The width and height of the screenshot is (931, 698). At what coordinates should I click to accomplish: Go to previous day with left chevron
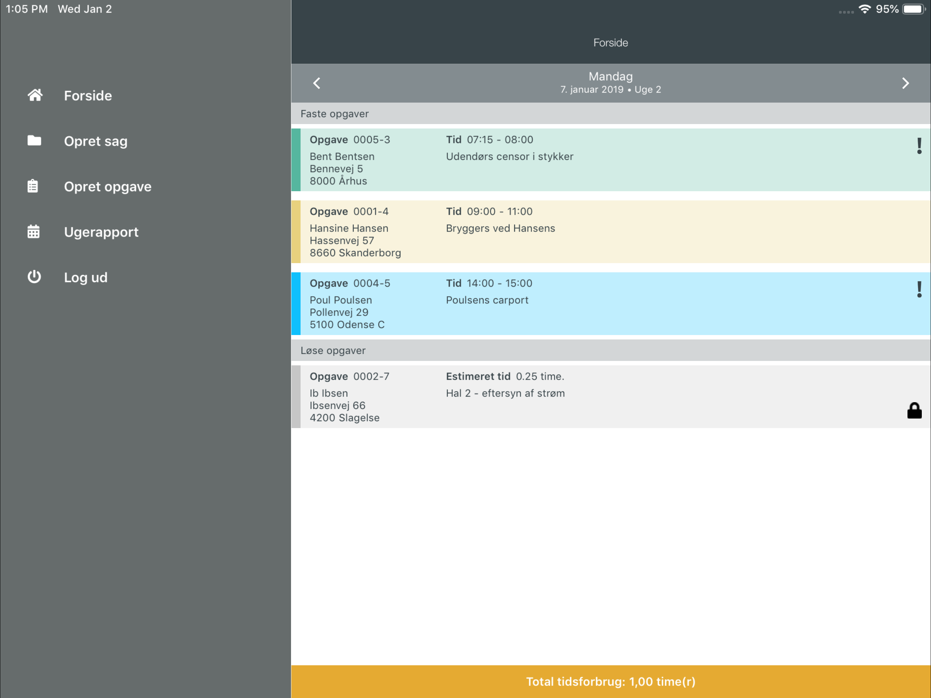click(x=317, y=83)
